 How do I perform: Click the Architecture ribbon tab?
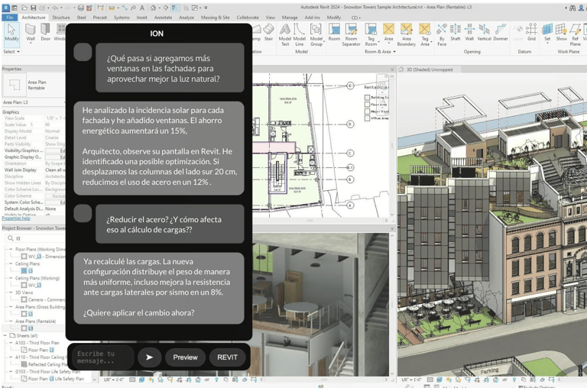pos(34,18)
